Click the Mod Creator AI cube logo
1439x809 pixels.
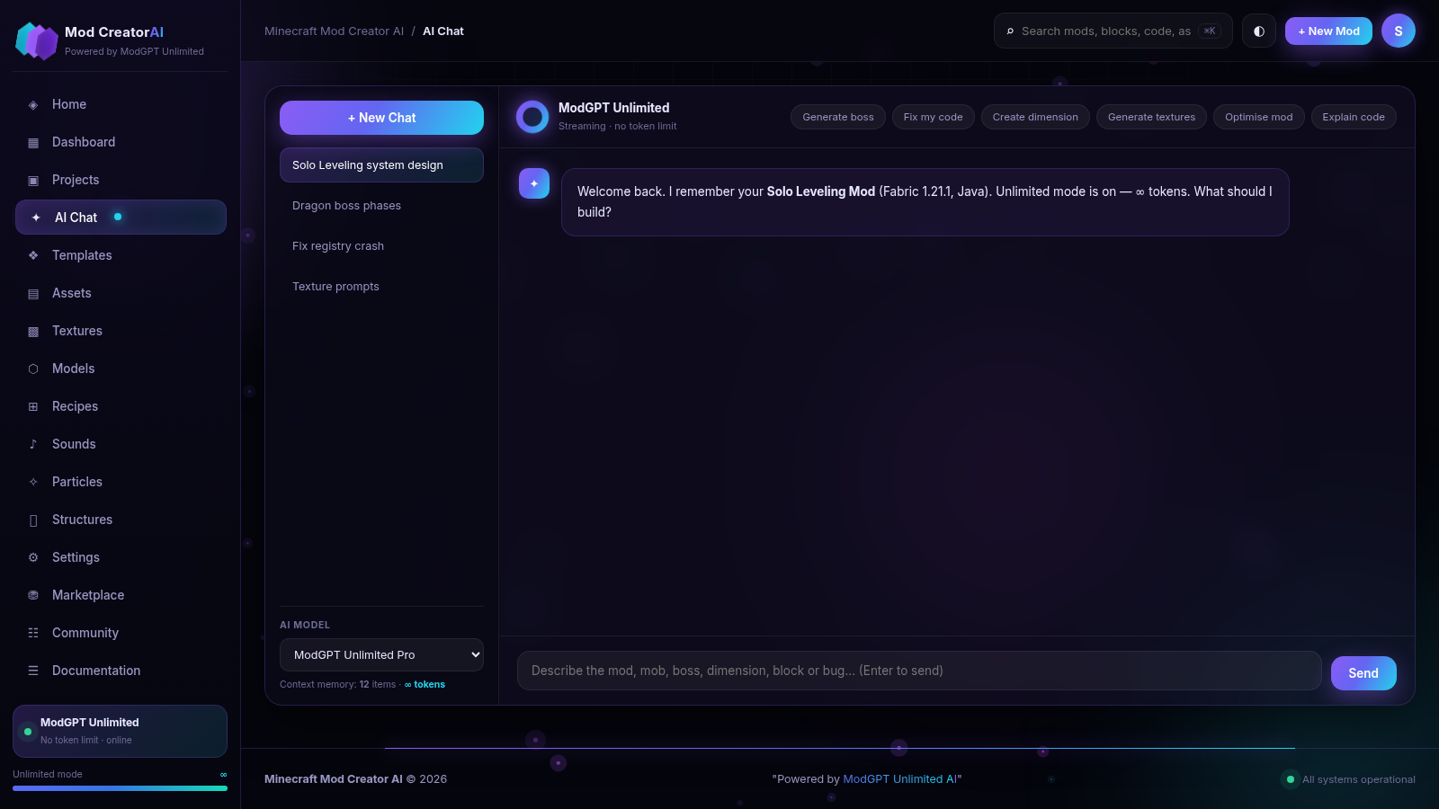pos(37,41)
